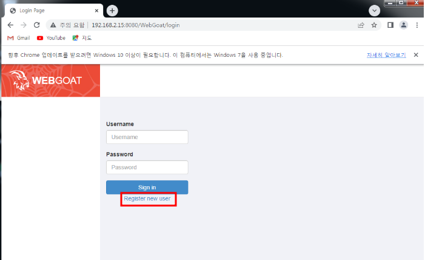The image size is (425, 260).
Task: Click the Register new user link
Action: click(147, 199)
